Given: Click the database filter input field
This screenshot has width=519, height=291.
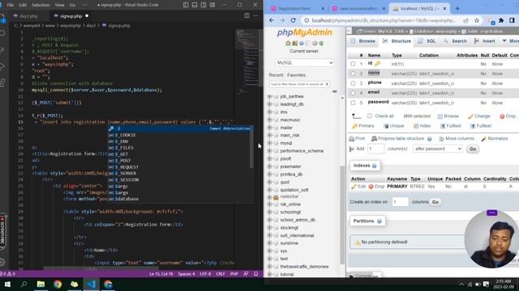Looking at the screenshot, I should [299, 84].
